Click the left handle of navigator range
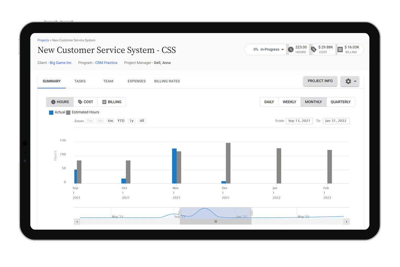Screen dimensions: 400x267 coord(180,213)
